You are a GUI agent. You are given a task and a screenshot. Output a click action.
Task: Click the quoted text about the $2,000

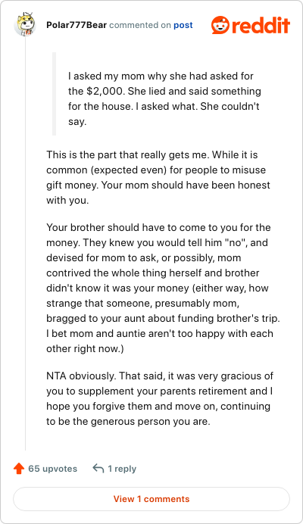pyautogui.click(x=164, y=98)
